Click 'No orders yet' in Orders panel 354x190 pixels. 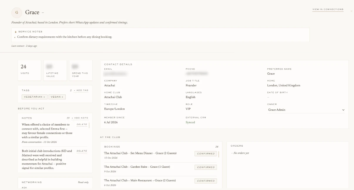pyautogui.click(x=240, y=153)
